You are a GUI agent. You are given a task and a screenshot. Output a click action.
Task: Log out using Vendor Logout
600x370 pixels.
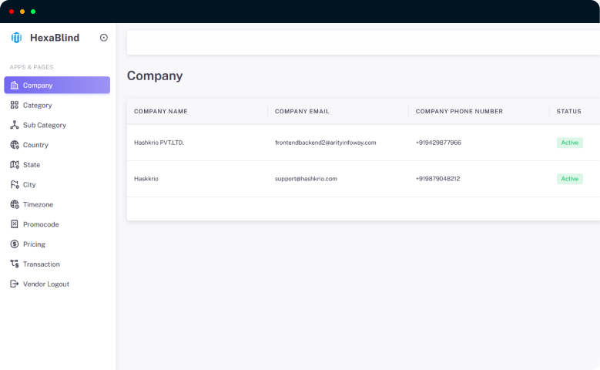pyautogui.click(x=45, y=284)
